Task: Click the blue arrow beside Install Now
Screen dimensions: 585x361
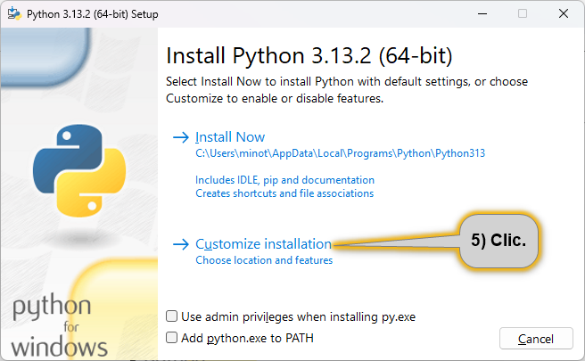Action: (181, 137)
